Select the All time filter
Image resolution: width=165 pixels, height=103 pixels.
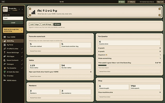click(57, 24)
